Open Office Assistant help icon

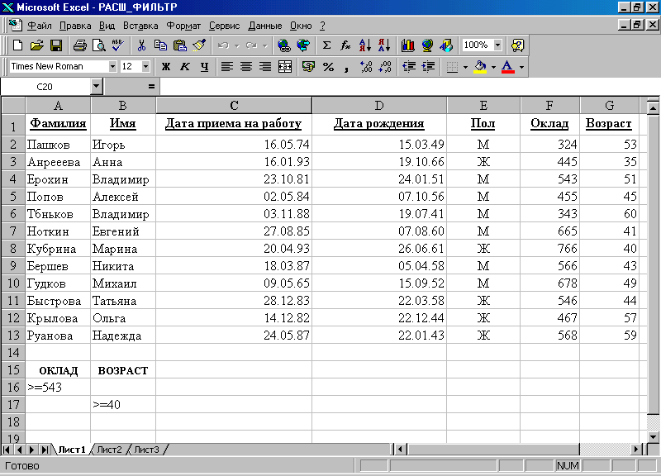(517, 45)
